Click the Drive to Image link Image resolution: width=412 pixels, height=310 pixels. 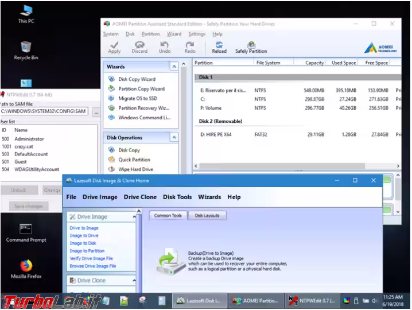pyautogui.click(x=84, y=228)
